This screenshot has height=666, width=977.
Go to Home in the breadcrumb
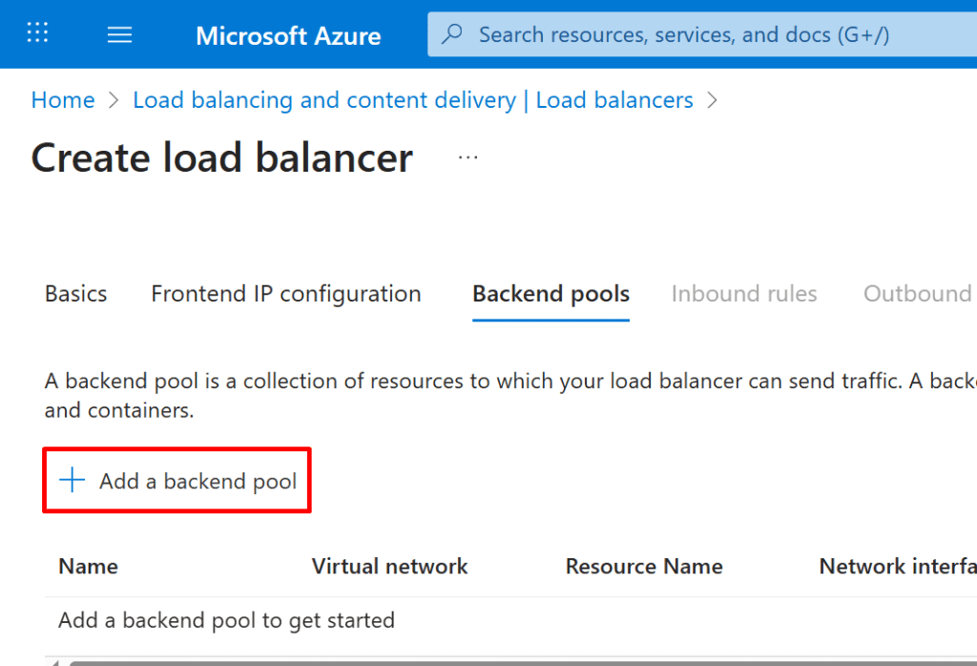(x=63, y=100)
